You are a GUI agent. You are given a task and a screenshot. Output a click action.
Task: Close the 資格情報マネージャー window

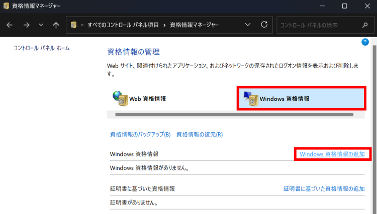pyautogui.click(x=367, y=6)
